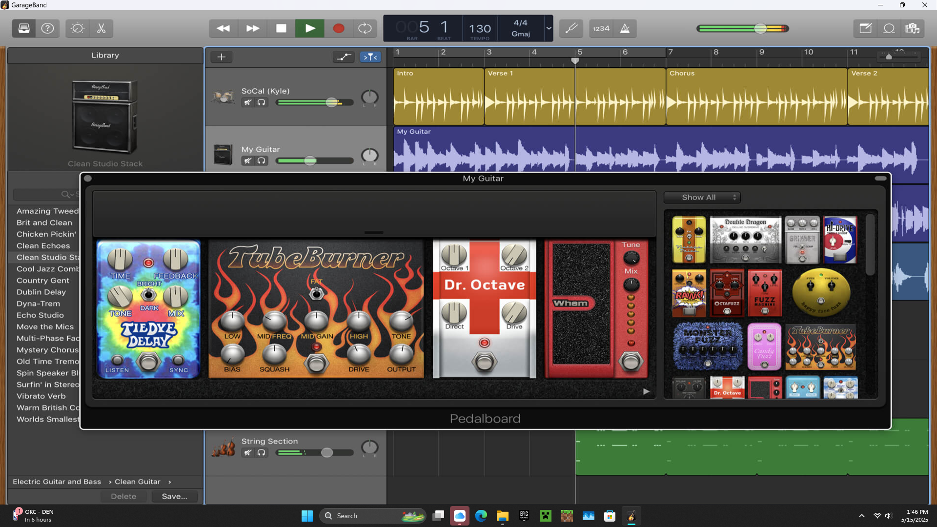
Task: Toggle the 1234 count-in button
Action: click(601, 28)
